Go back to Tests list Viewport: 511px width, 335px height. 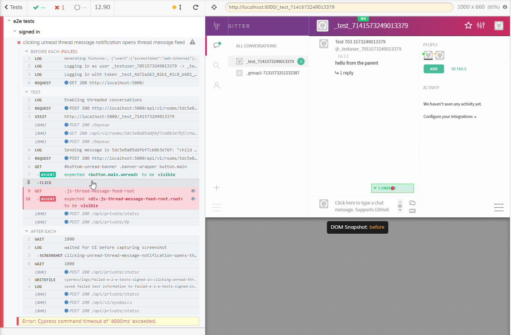(13, 7)
